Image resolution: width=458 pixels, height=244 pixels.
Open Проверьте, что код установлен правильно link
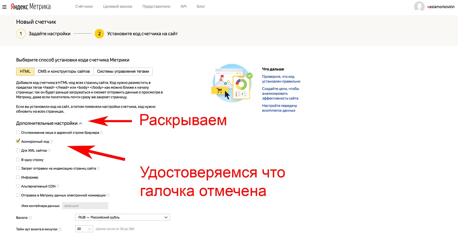[x=281, y=79]
